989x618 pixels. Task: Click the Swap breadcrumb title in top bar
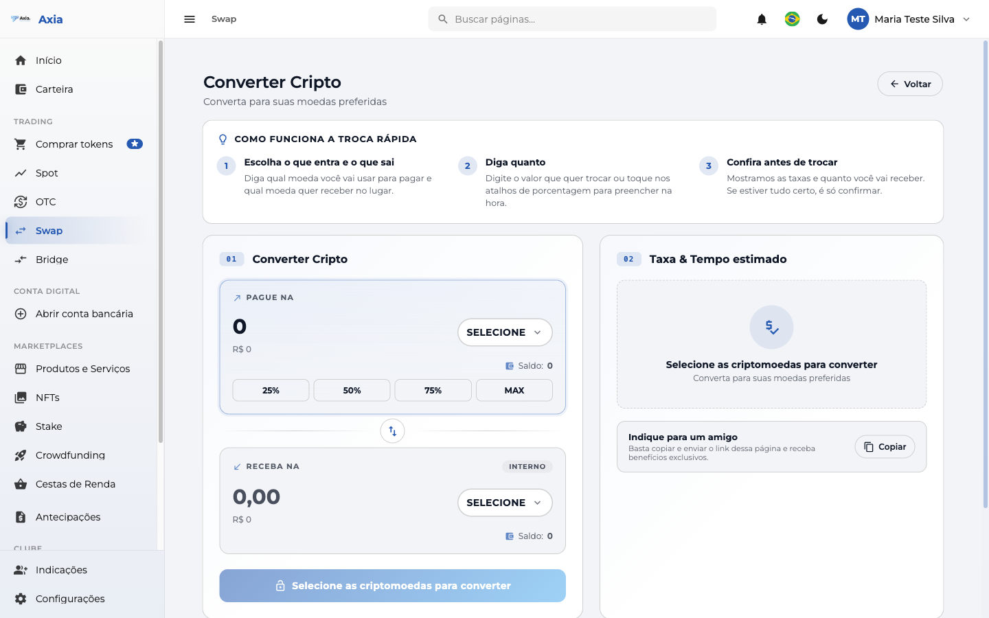pyautogui.click(x=224, y=19)
